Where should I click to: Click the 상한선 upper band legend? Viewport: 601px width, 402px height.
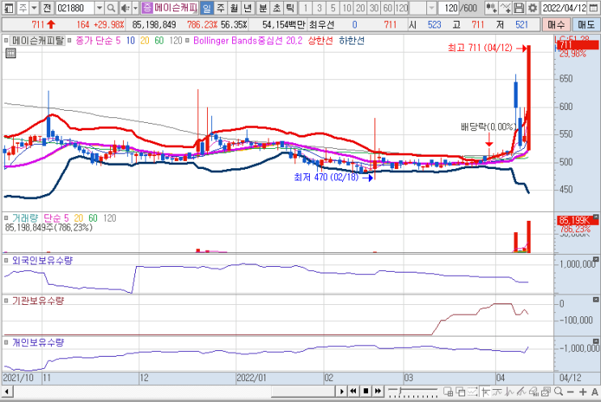320,40
